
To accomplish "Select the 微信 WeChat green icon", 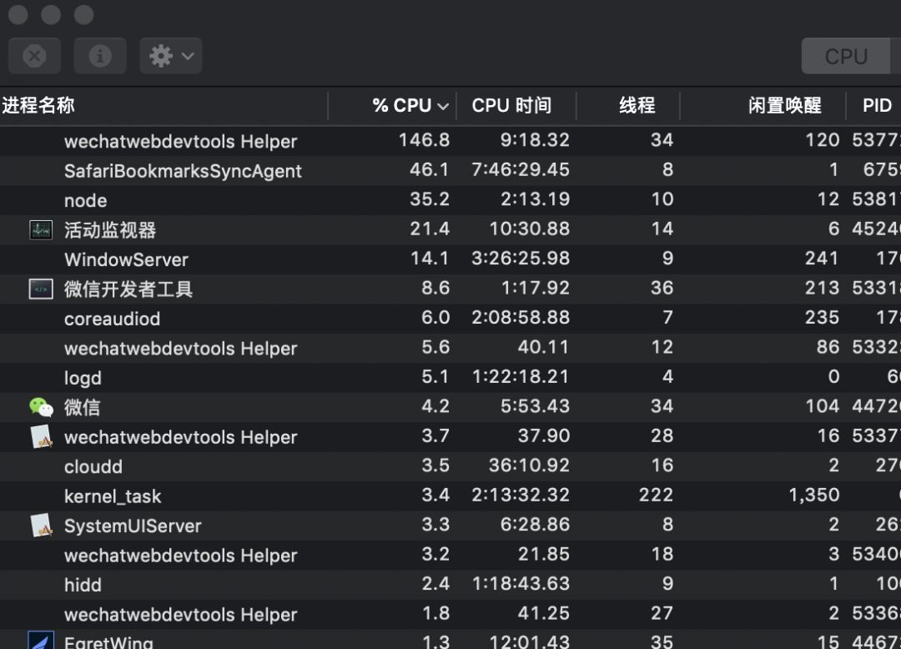I will pyautogui.click(x=41, y=407).
